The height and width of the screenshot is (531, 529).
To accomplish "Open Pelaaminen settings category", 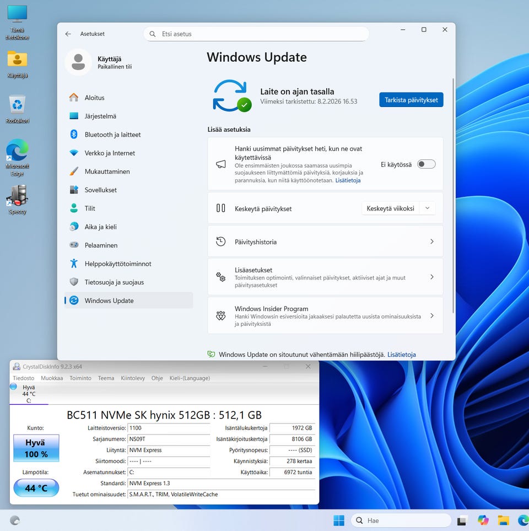I will coord(101,245).
